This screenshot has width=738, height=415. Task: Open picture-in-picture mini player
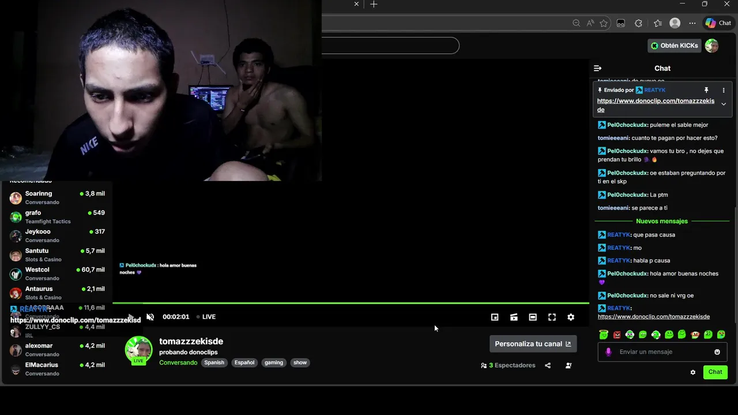pyautogui.click(x=495, y=317)
